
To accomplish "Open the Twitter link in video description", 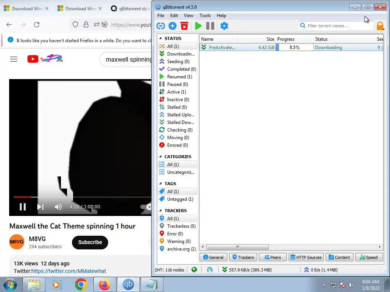I will point(69,271).
